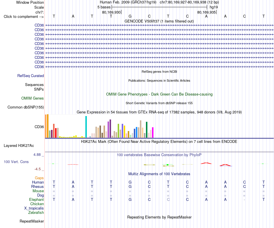The width and height of the screenshot is (274, 228).
Task: Open '100 vertebrates Basewise Conservation by PhyloP' title
Action: coord(159,155)
